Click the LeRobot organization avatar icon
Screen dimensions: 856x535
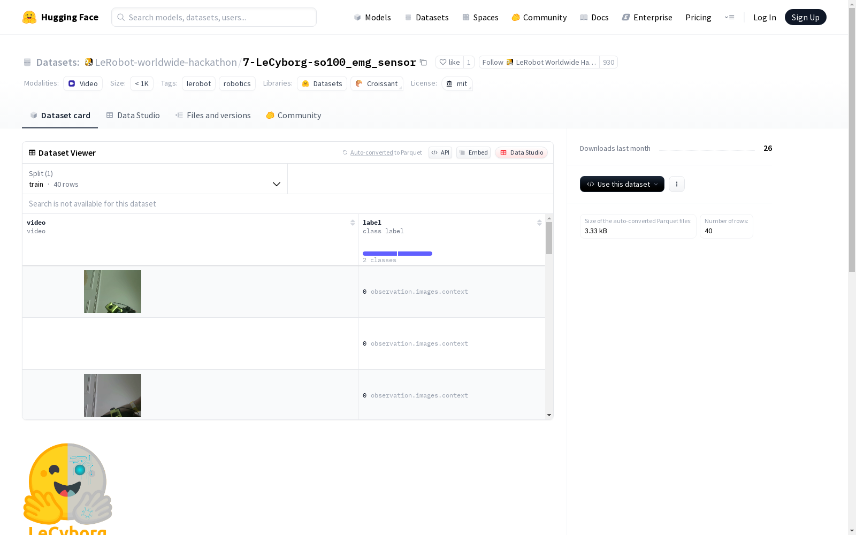pos(89,62)
